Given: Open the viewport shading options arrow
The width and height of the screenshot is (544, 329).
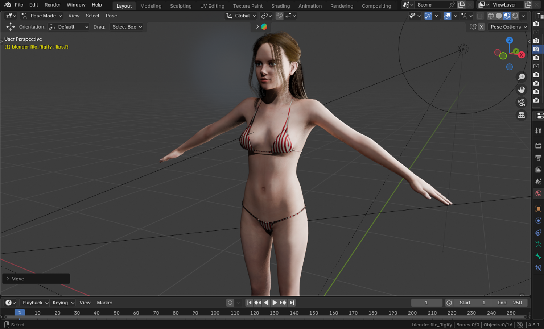Looking at the screenshot, I should tap(523, 16).
